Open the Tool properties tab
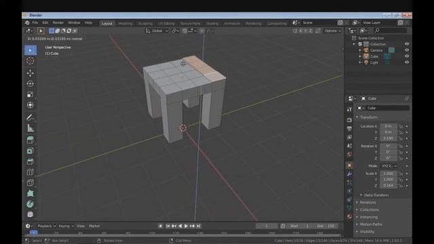The width and height of the screenshot is (434, 244). point(349,110)
